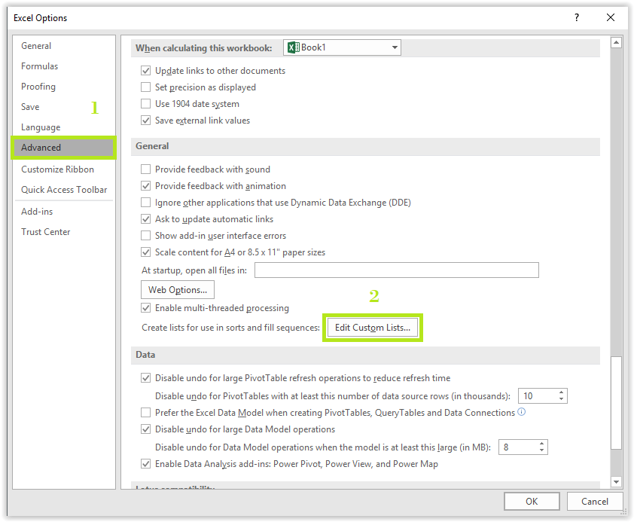Go to the Add-ins category
Viewport: 634px width, 522px height.
(x=37, y=212)
